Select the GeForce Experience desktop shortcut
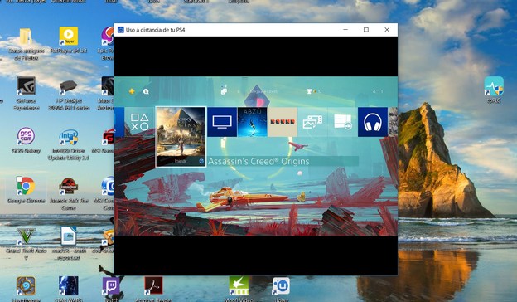 pyautogui.click(x=26, y=94)
